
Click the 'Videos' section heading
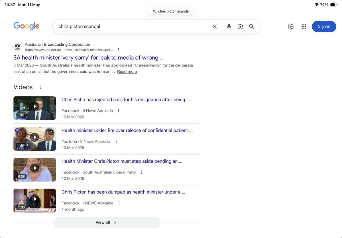coord(23,87)
